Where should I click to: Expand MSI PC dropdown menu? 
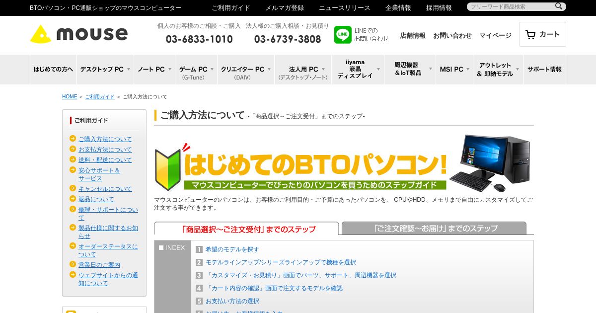tap(455, 70)
